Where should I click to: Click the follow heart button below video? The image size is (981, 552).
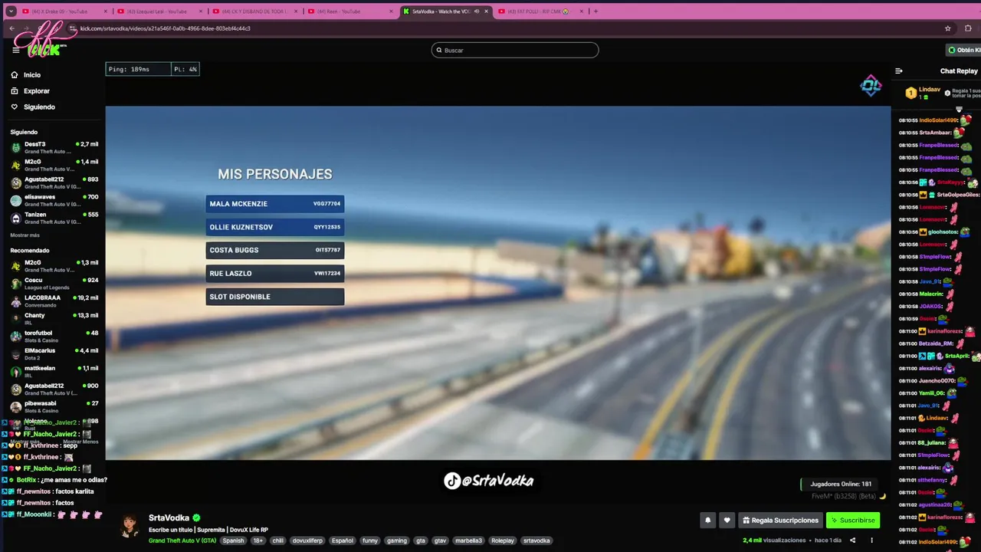[727, 521]
